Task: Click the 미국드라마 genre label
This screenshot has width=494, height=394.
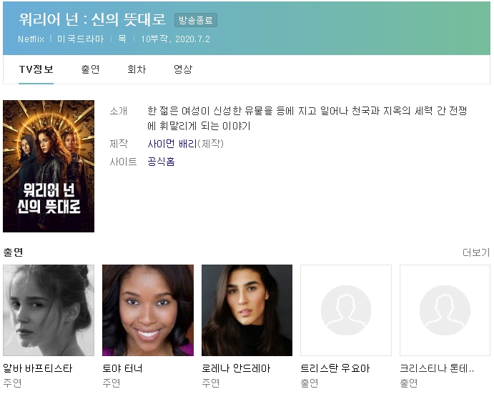Action: click(80, 39)
